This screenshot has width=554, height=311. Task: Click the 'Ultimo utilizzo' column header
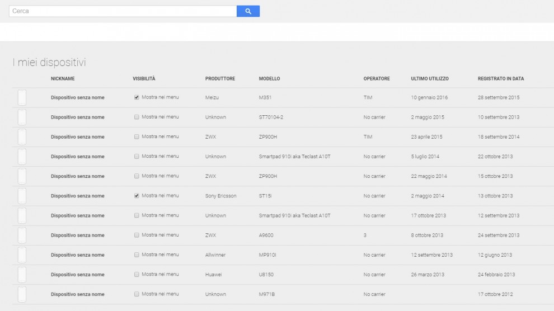[x=429, y=79]
